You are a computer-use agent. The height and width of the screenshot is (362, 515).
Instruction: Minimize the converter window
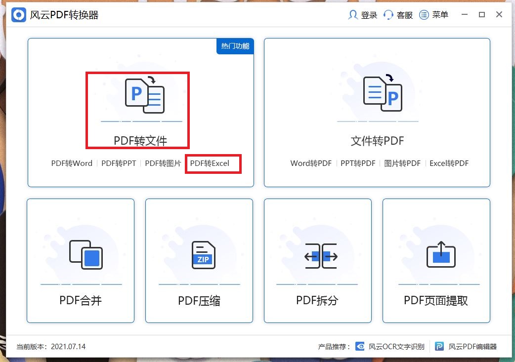pyautogui.click(x=465, y=14)
